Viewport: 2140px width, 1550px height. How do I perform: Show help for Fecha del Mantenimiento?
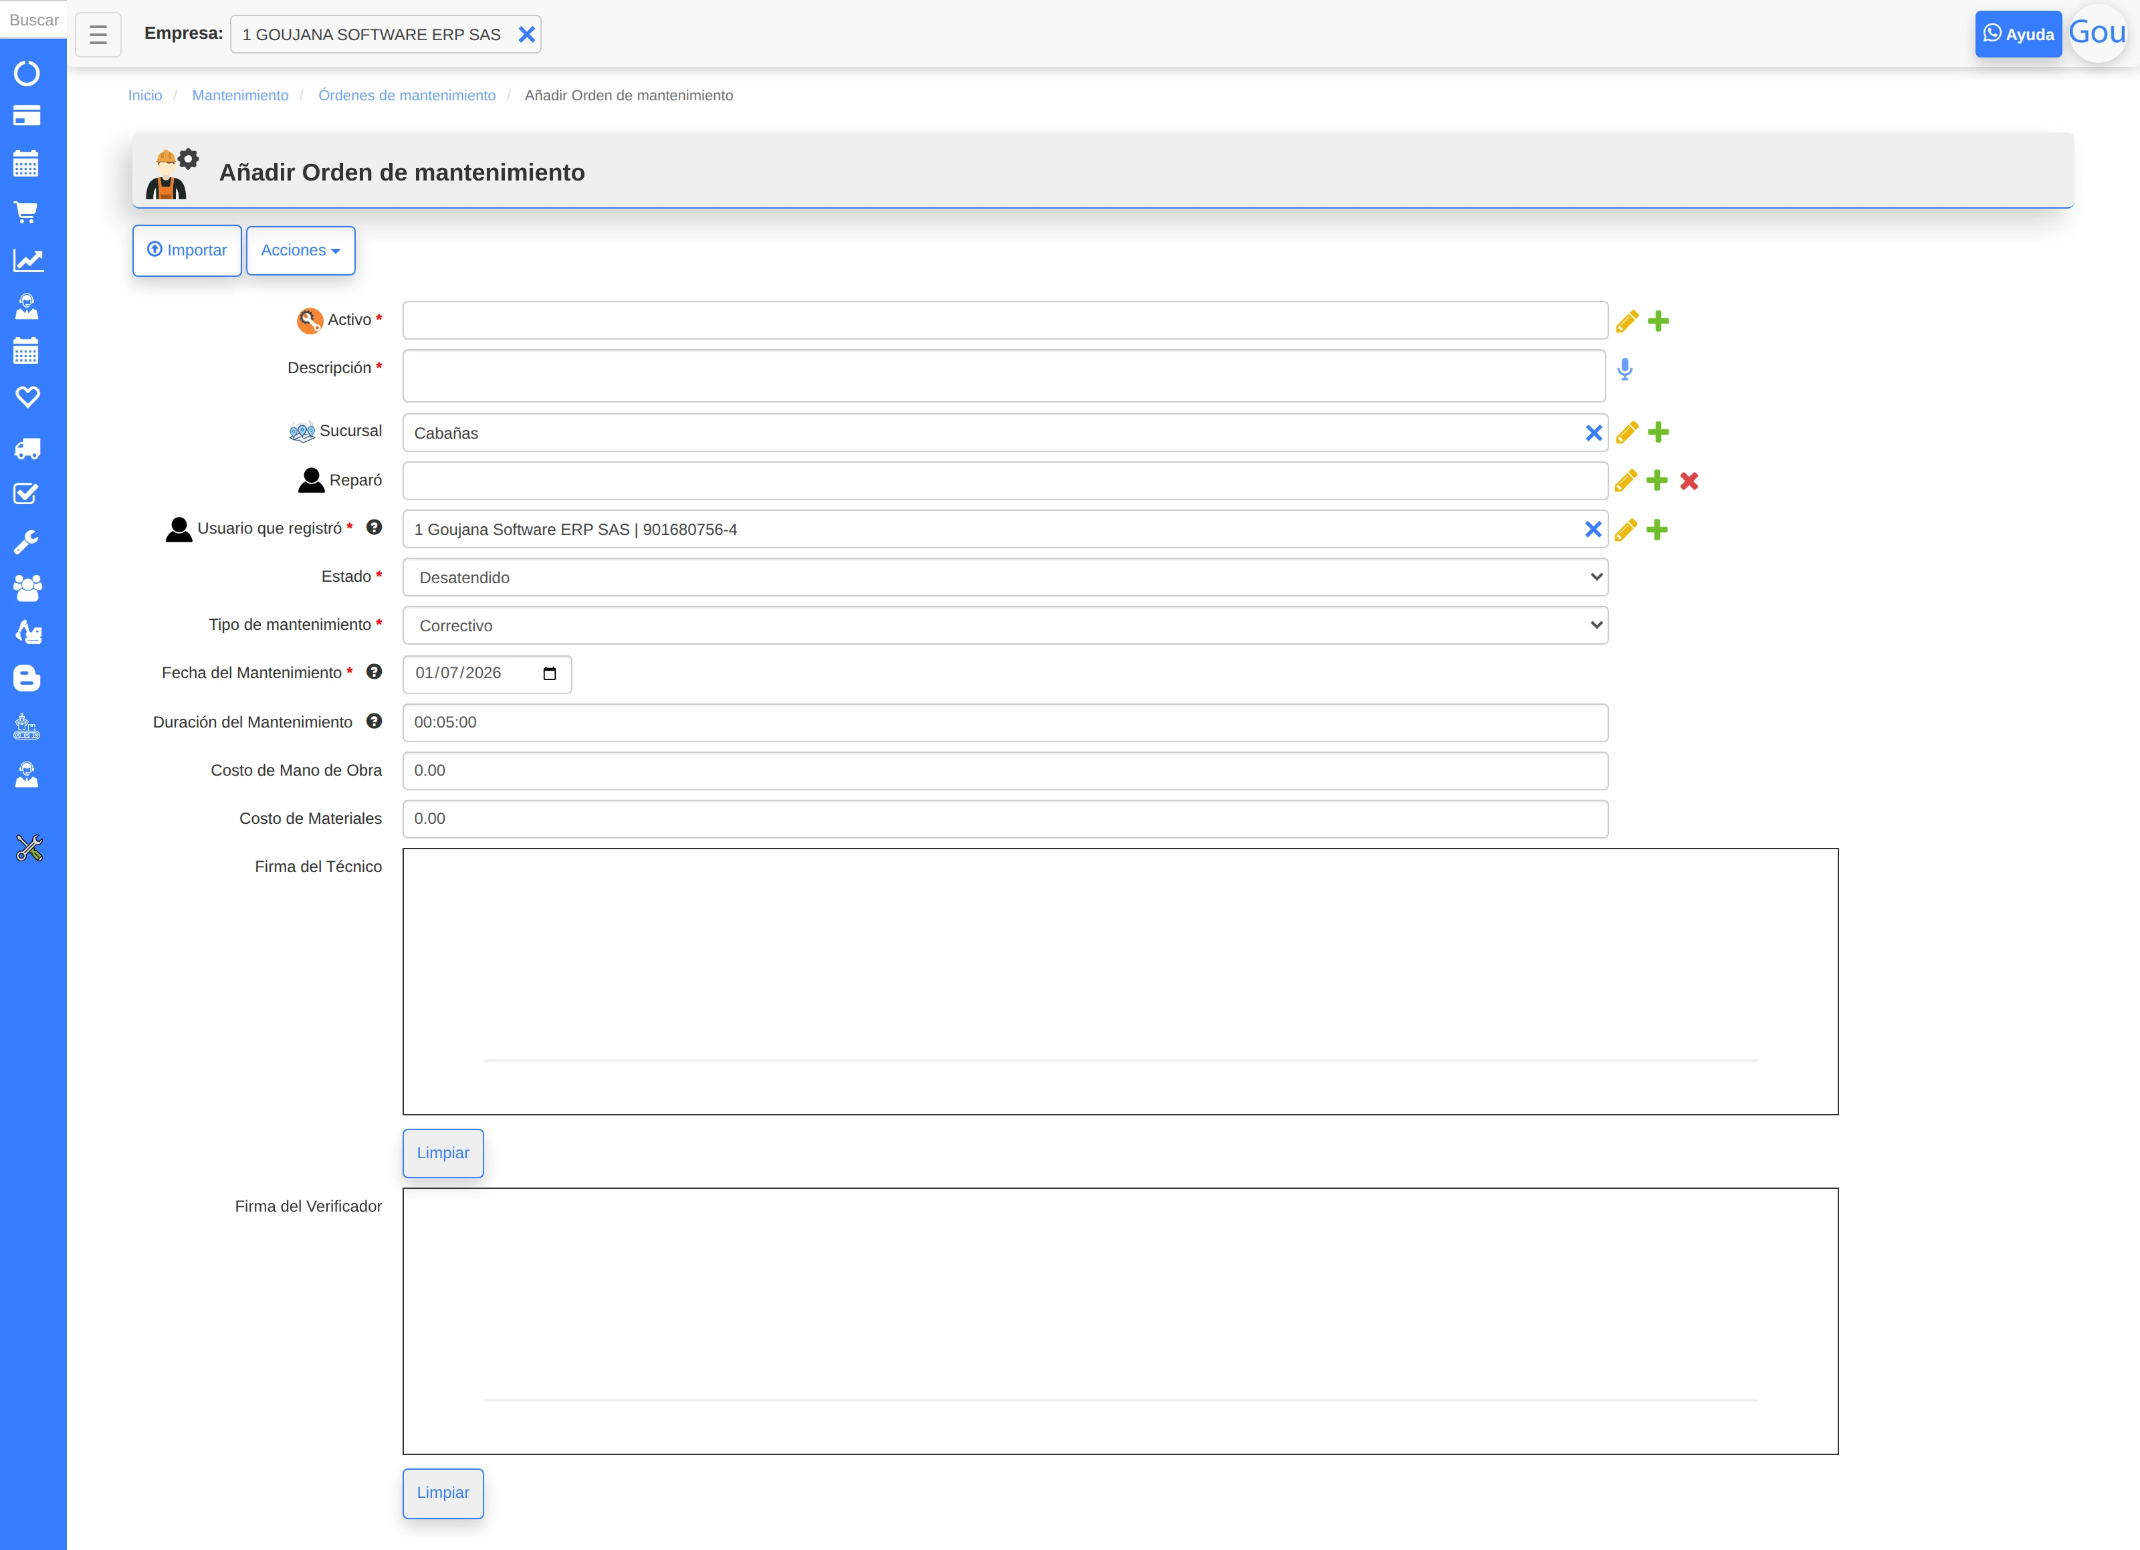coord(374,672)
